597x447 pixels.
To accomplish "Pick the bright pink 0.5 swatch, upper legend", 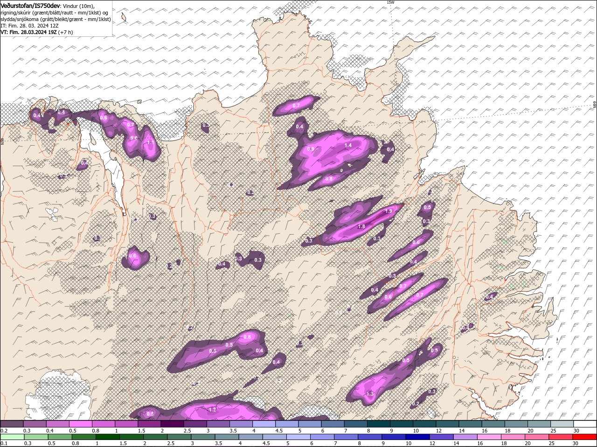I will pos(81,424).
